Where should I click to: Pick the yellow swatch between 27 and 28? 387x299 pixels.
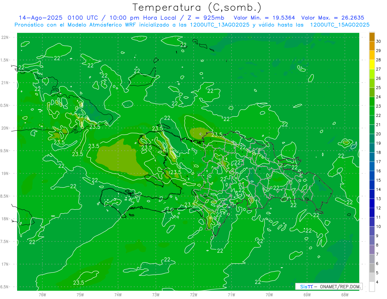point(372,65)
